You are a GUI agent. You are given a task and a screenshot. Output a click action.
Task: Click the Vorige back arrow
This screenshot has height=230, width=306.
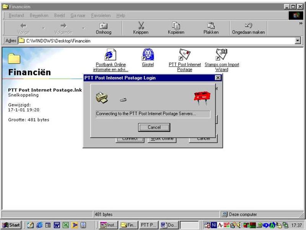click(23, 26)
